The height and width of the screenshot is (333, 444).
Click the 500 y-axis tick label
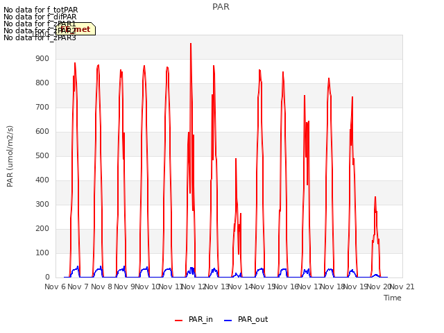42,155
